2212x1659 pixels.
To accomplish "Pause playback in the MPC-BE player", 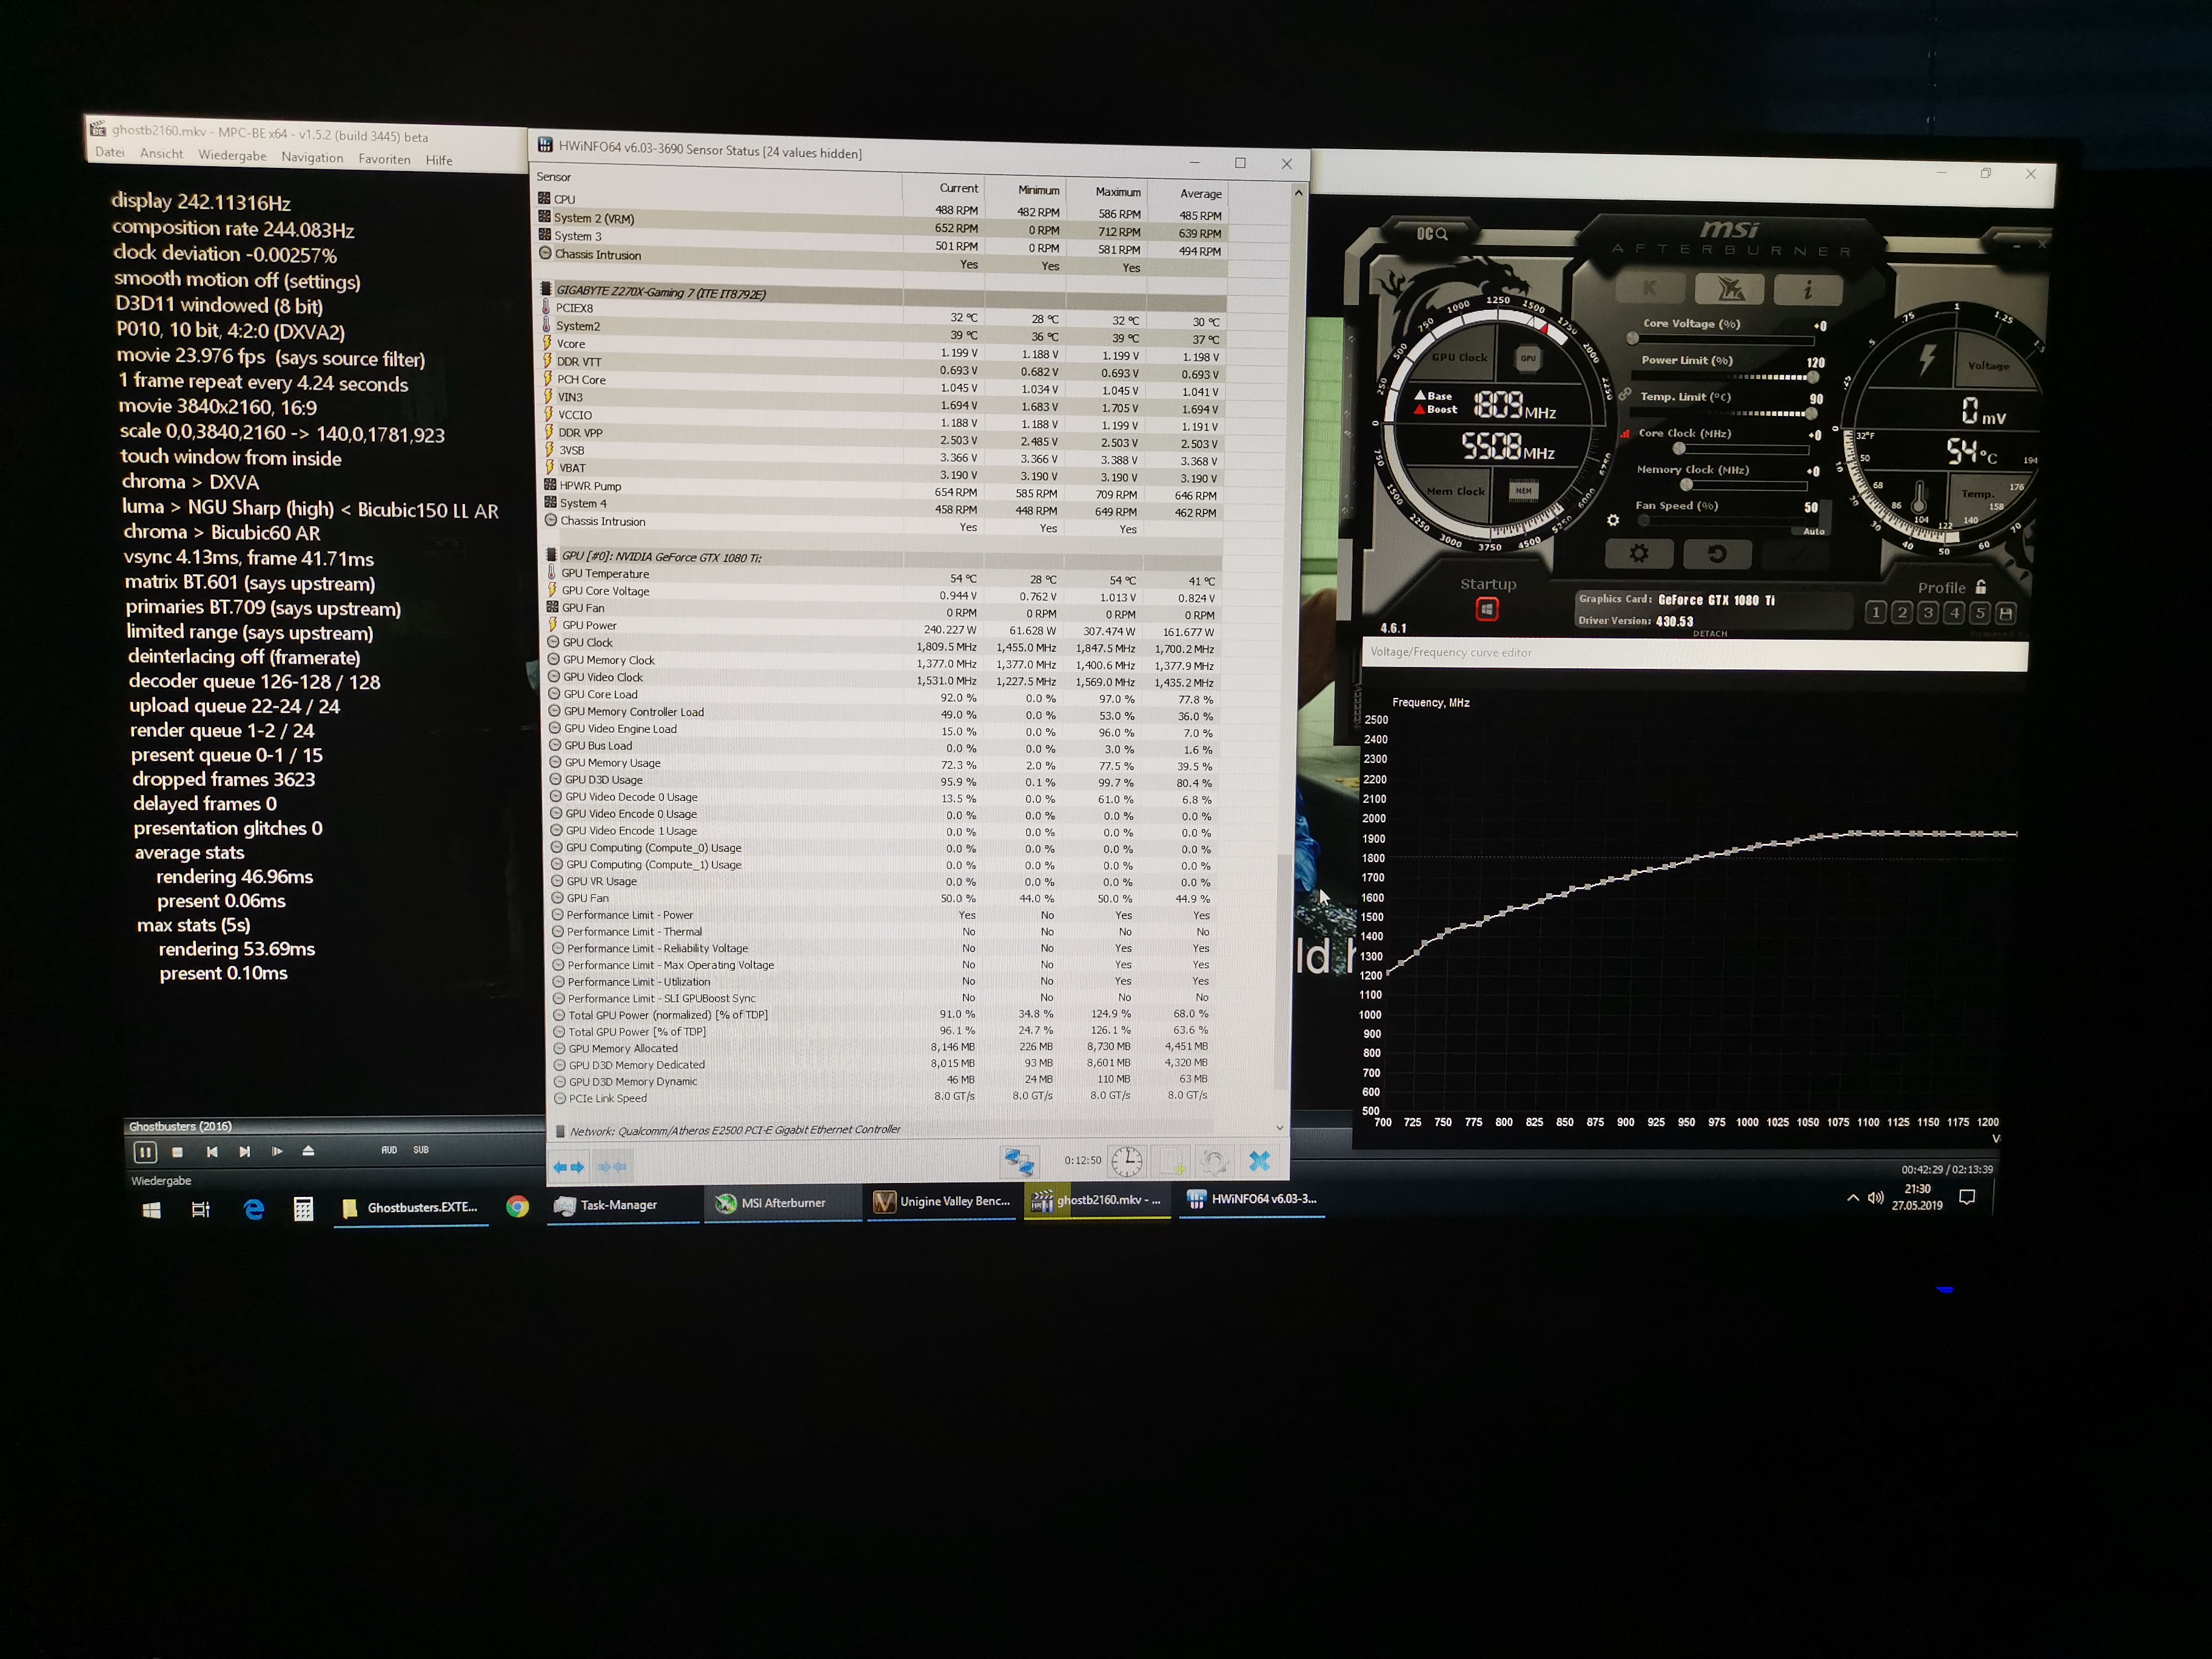I will tap(145, 1152).
